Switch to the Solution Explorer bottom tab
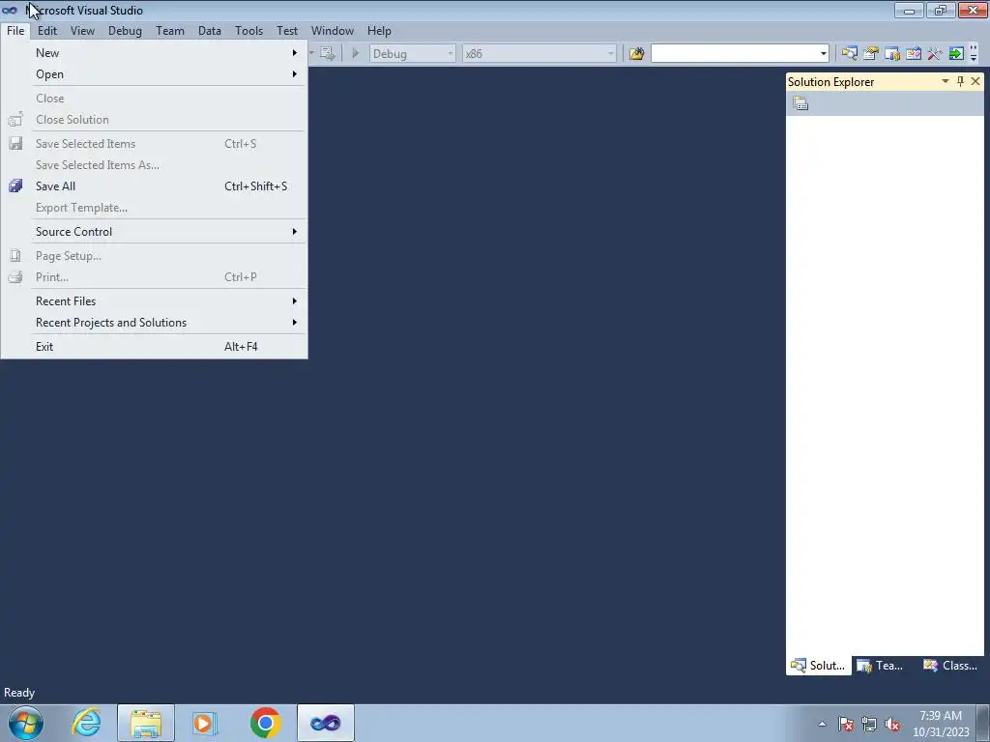This screenshot has width=990, height=742. point(818,666)
